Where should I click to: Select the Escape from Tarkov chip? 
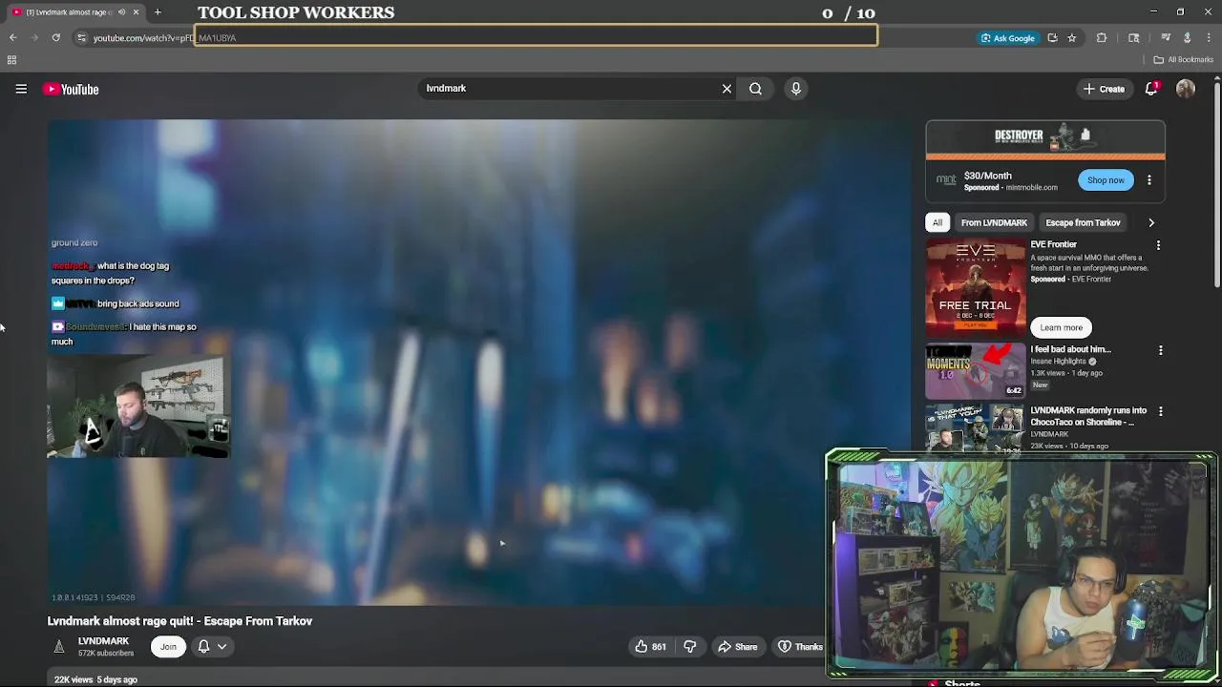pyautogui.click(x=1083, y=222)
